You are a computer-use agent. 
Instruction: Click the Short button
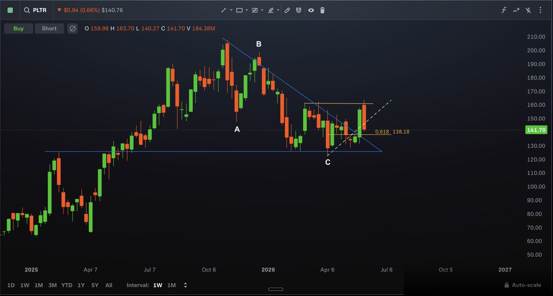pyautogui.click(x=49, y=29)
